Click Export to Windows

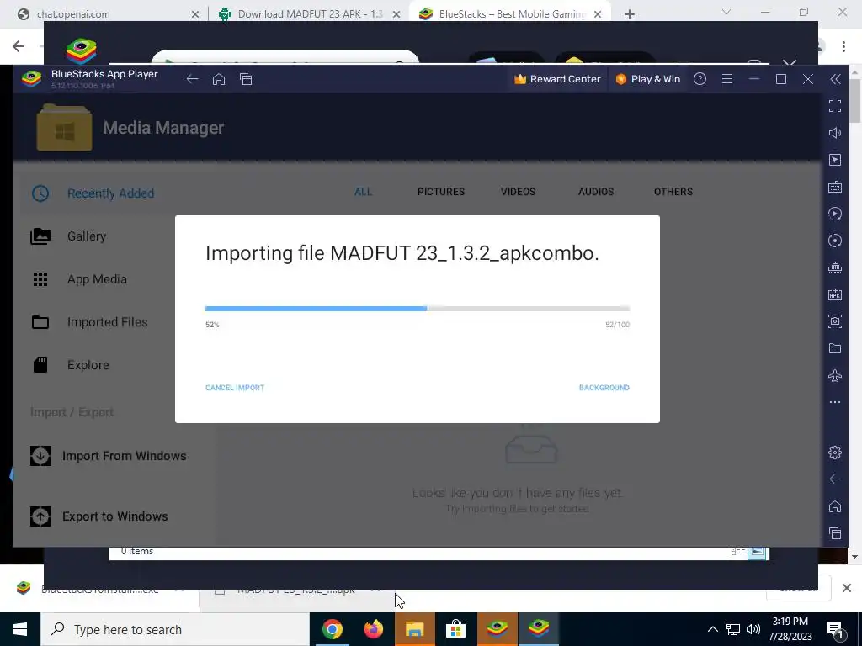[99, 516]
